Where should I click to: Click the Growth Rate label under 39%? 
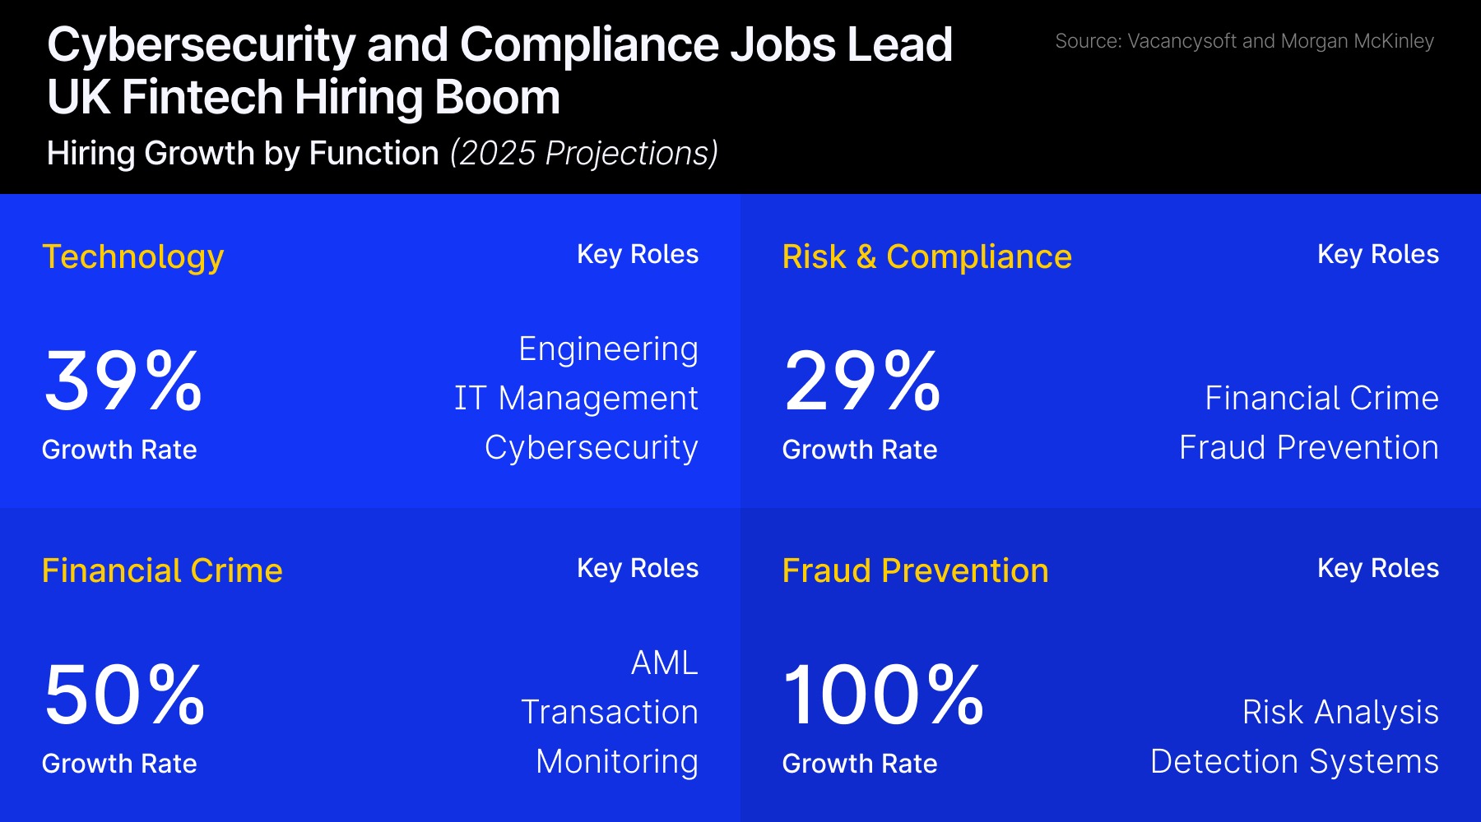119,450
